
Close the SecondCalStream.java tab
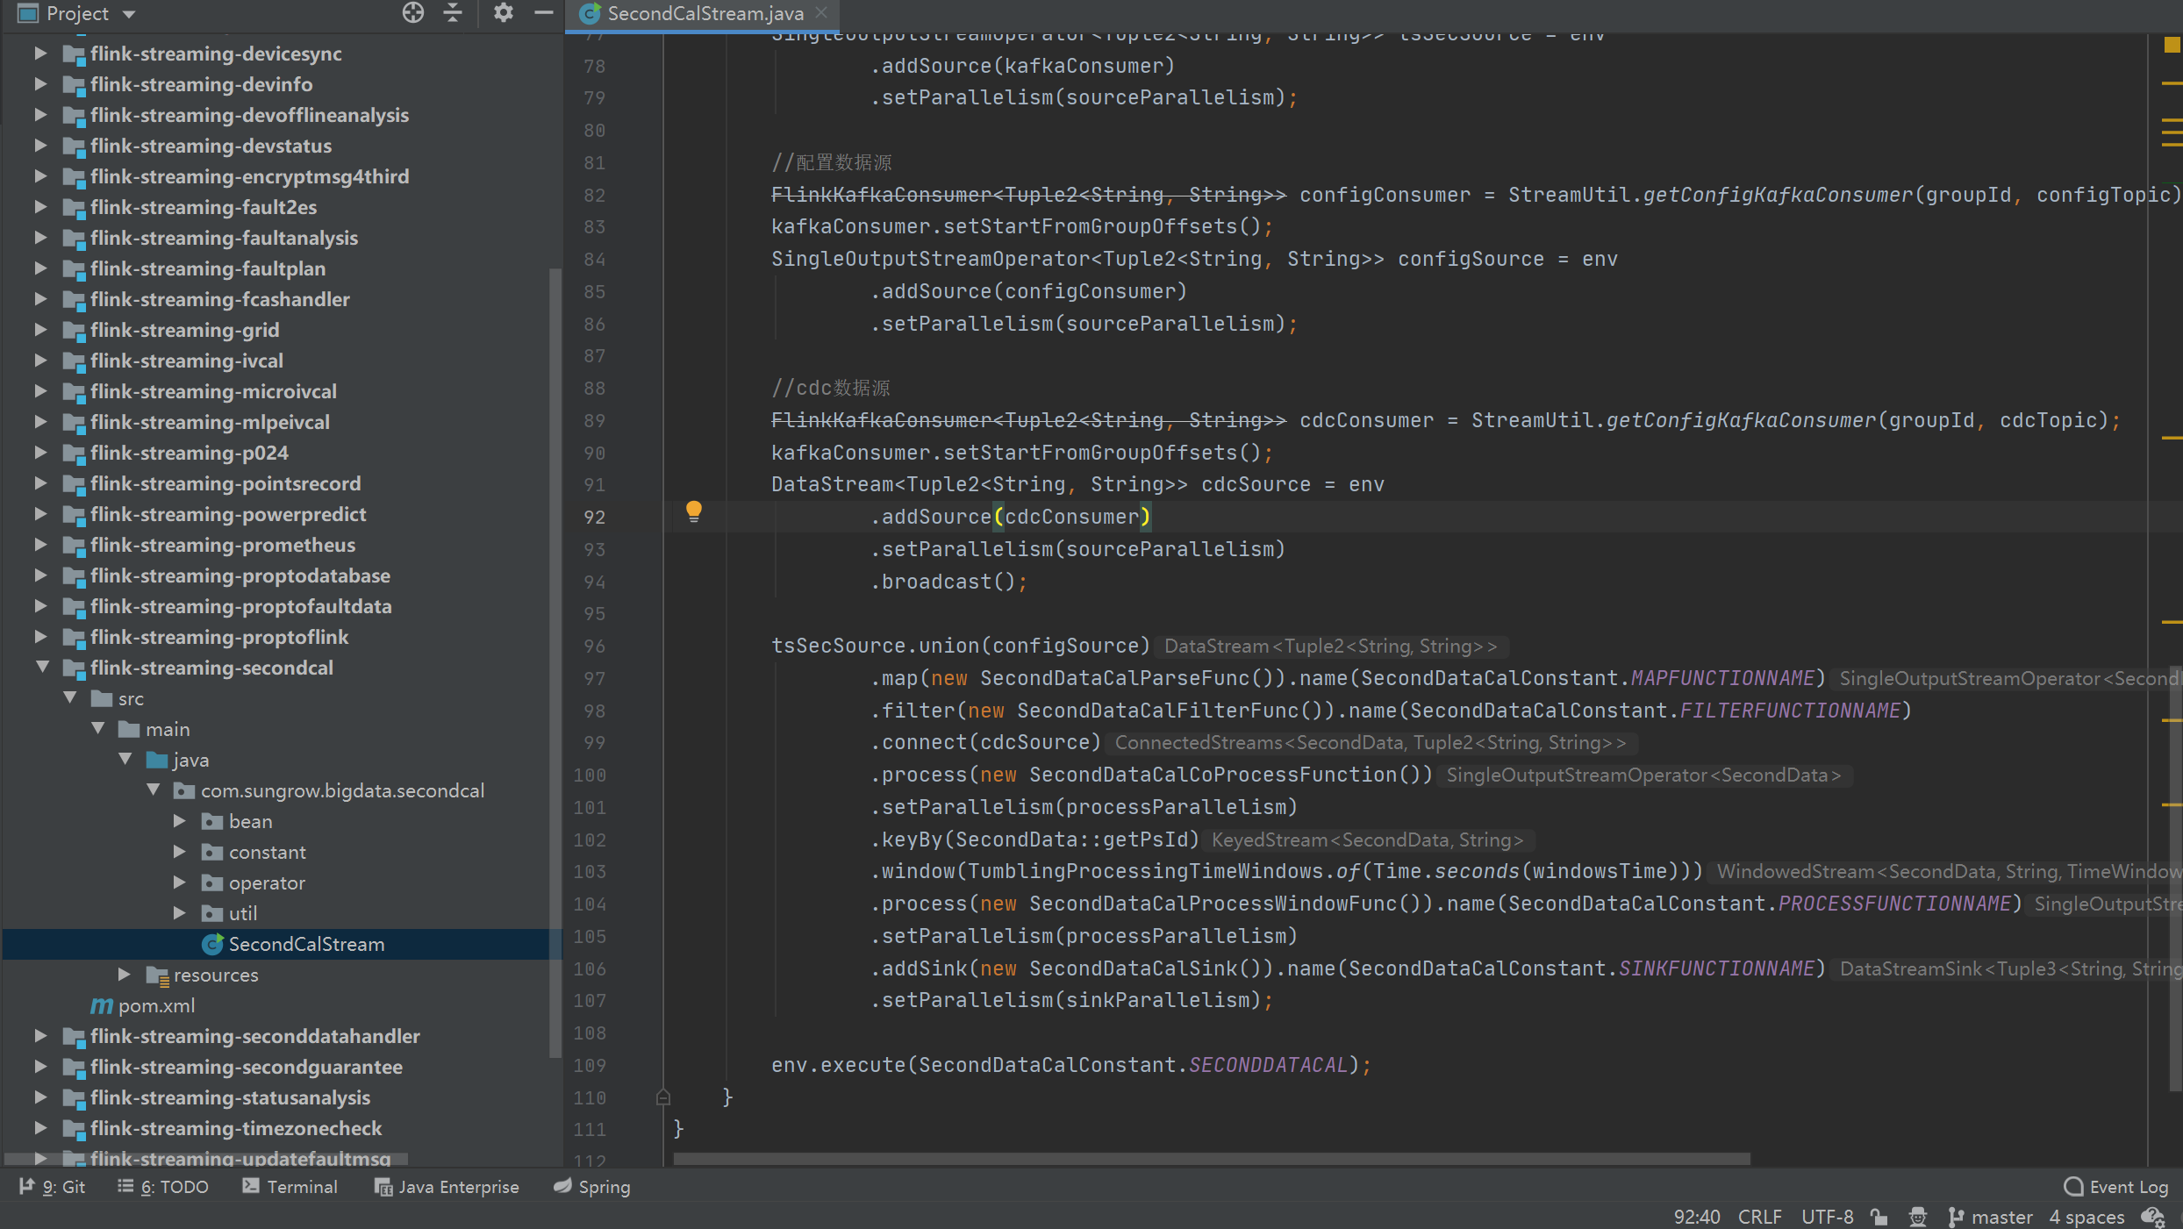[x=822, y=12]
